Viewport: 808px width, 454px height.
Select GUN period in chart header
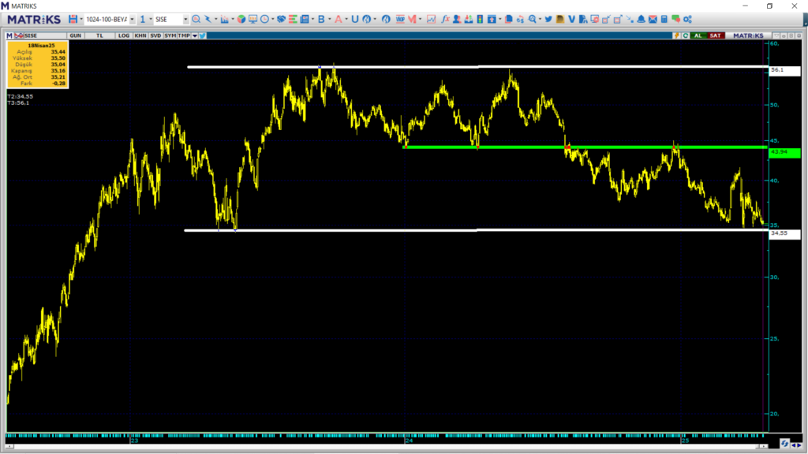[75, 35]
